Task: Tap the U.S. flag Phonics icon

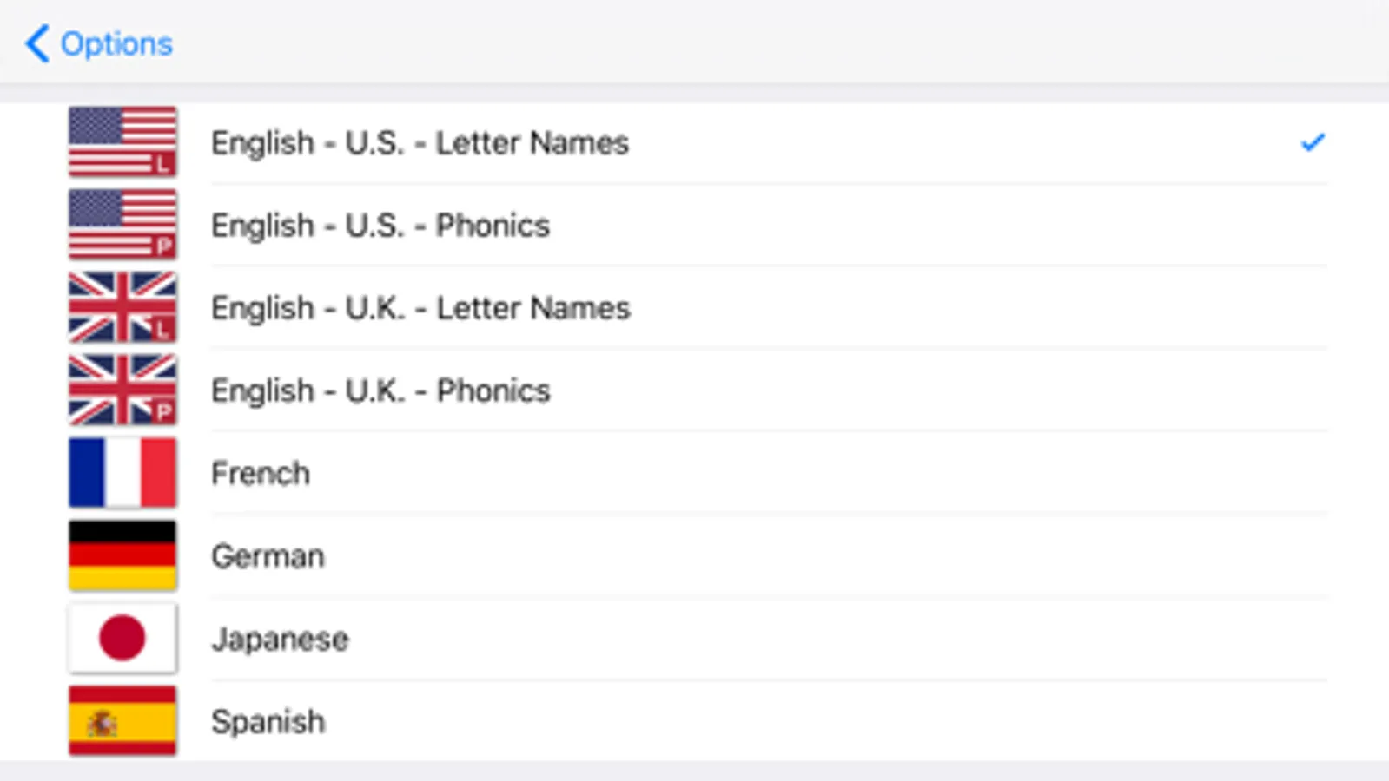Action: [122, 224]
